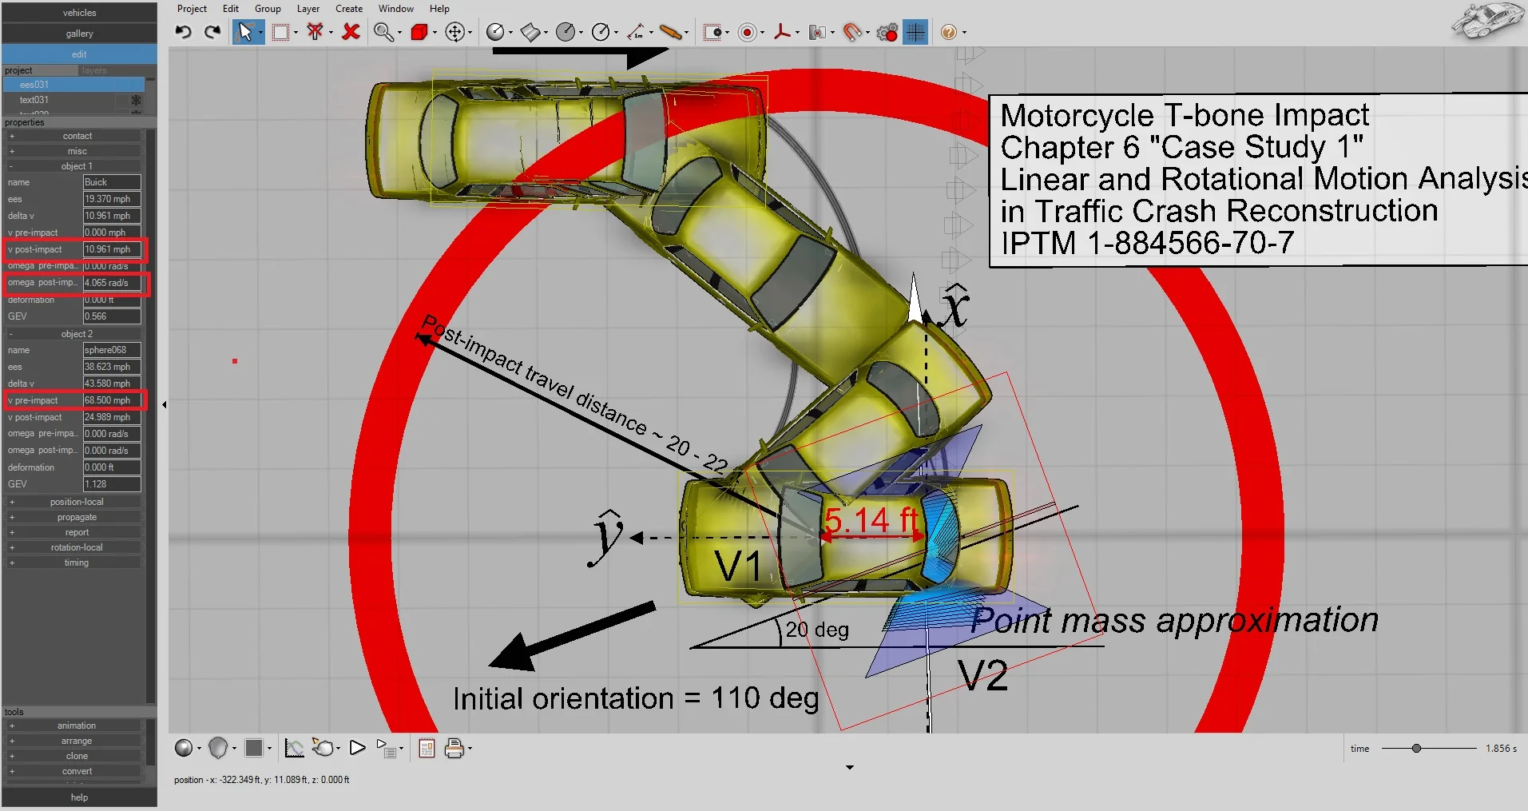Open the Edit menu
Screen dimensions: 1528x811
(231, 9)
